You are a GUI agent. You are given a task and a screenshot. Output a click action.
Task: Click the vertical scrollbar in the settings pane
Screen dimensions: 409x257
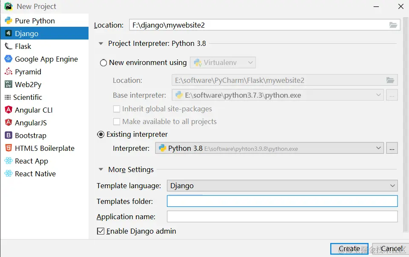406,125
